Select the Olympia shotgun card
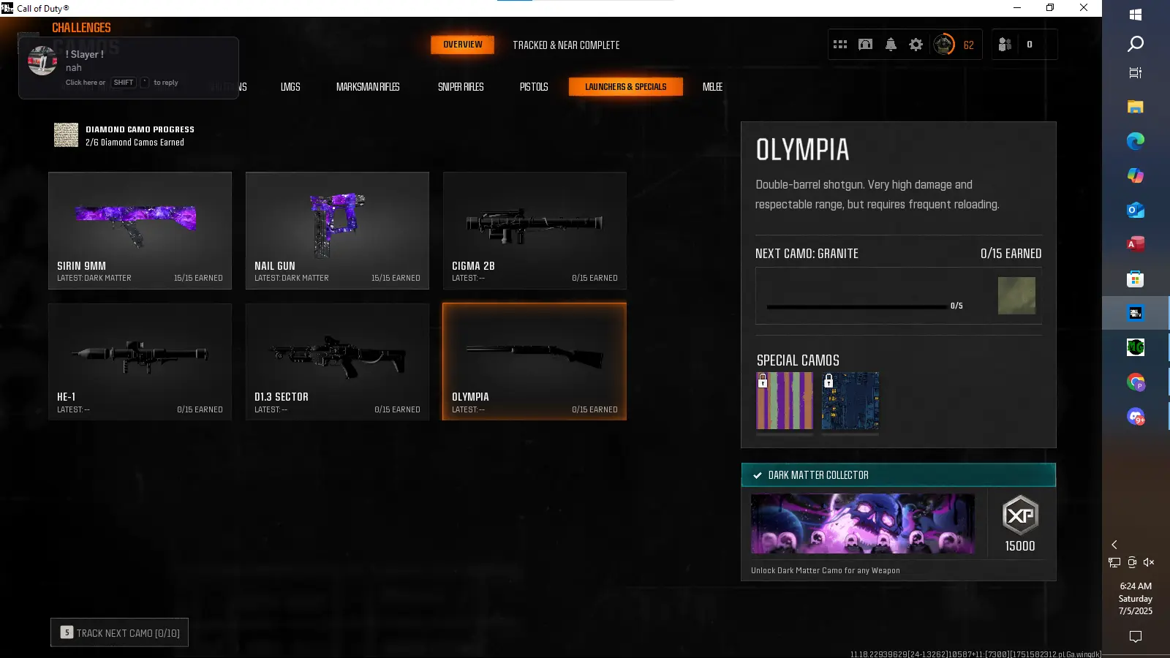The width and height of the screenshot is (1170, 658). coord(535,362)
